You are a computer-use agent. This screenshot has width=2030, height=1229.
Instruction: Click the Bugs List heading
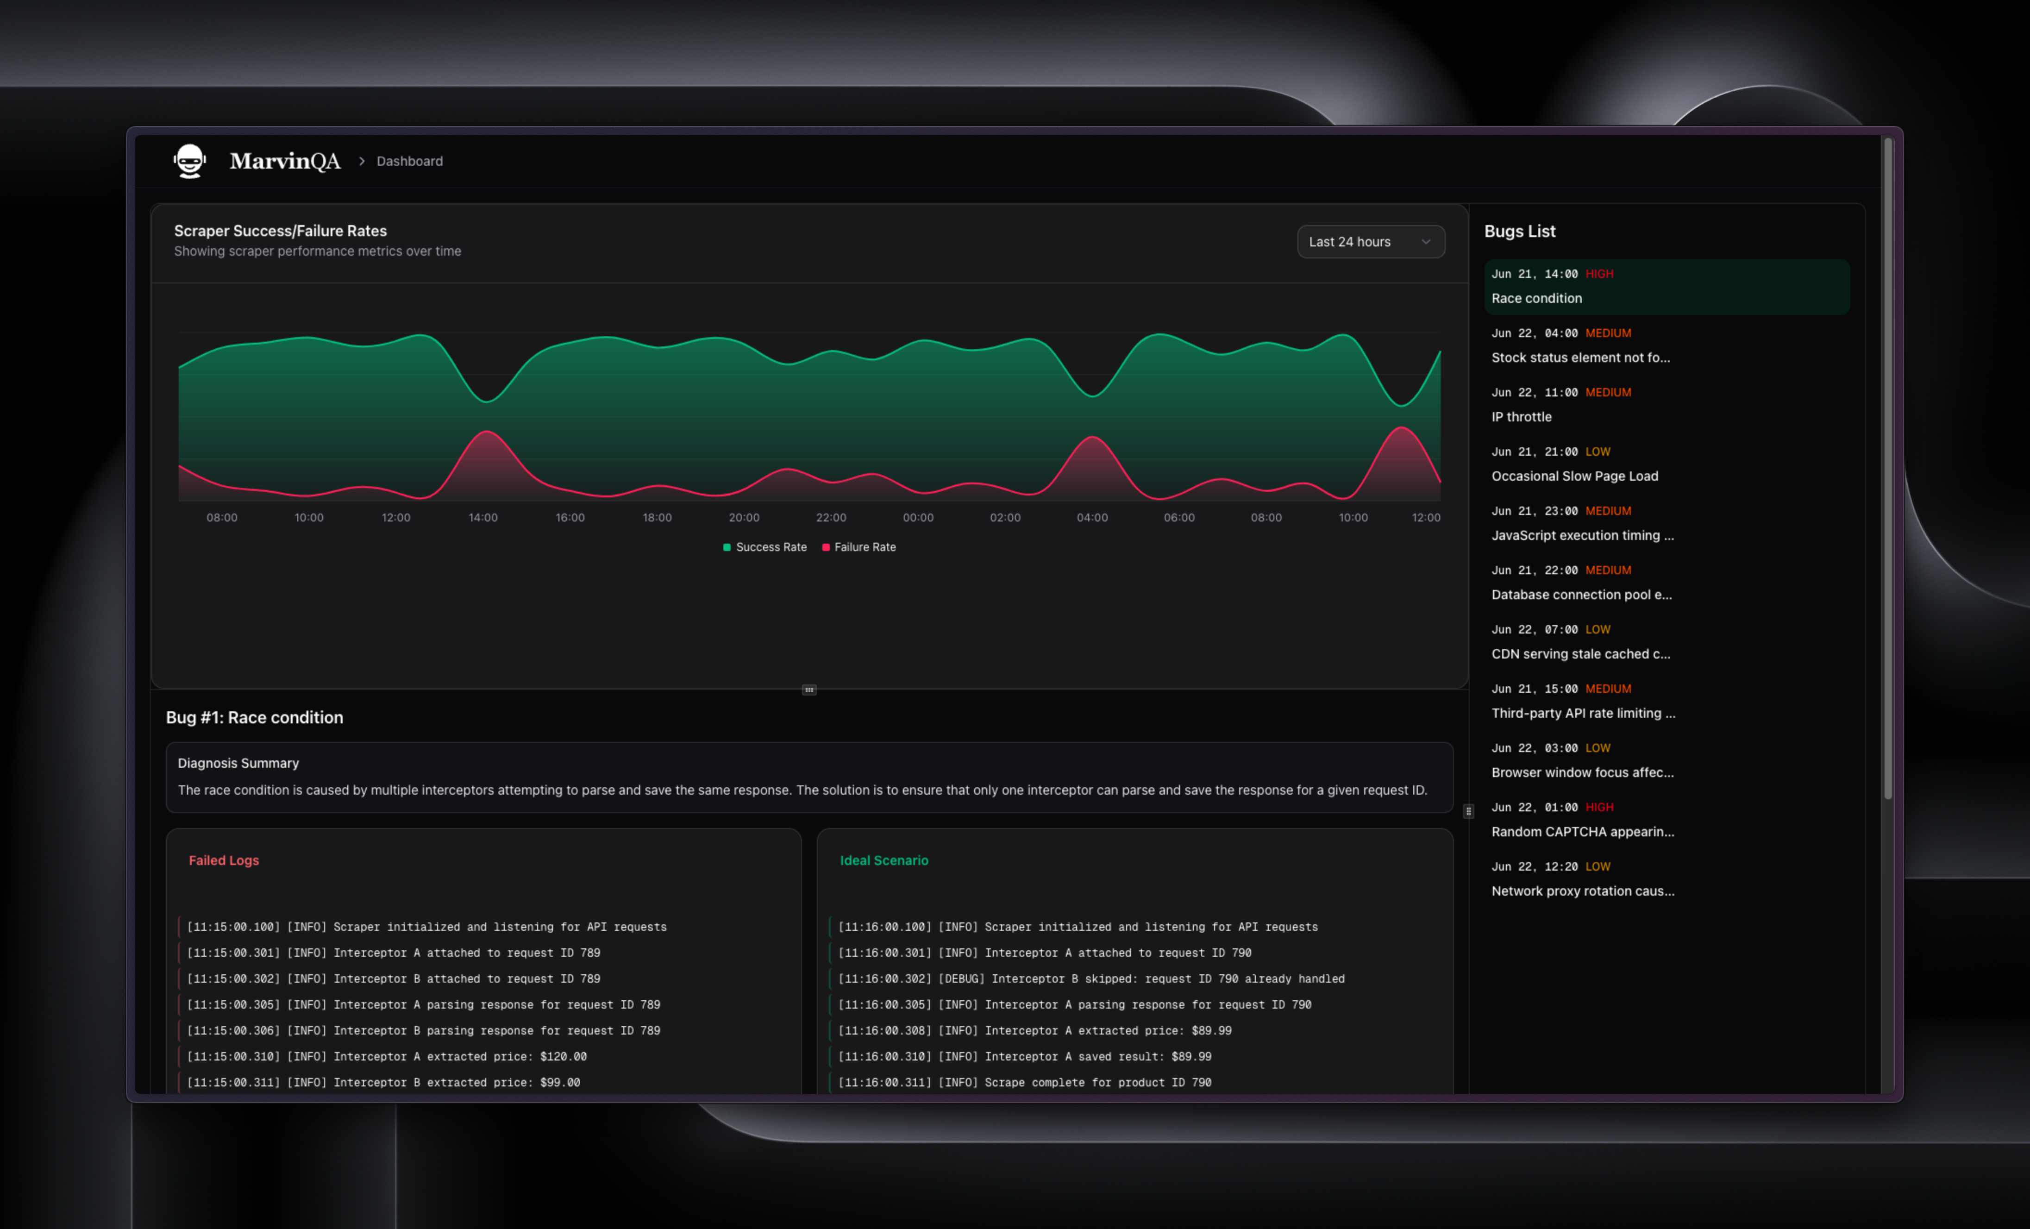click(x=1519, y=232)
